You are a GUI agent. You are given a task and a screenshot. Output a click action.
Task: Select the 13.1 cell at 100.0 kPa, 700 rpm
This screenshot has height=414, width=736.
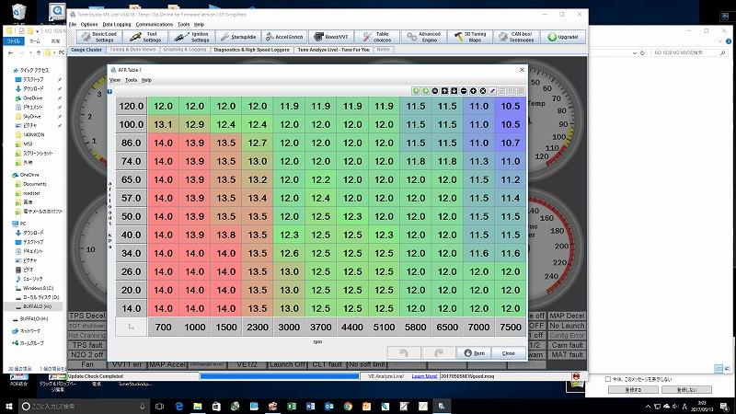point(163,124)
